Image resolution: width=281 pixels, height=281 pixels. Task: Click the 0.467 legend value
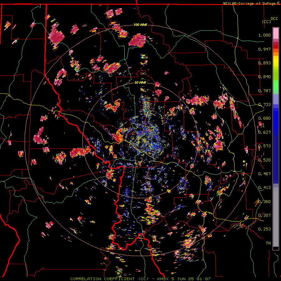pos(264,174)
